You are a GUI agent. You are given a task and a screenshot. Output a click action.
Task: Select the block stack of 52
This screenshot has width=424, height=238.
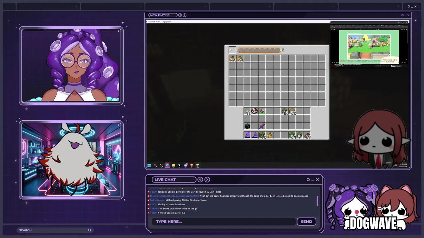click(292, 112)
